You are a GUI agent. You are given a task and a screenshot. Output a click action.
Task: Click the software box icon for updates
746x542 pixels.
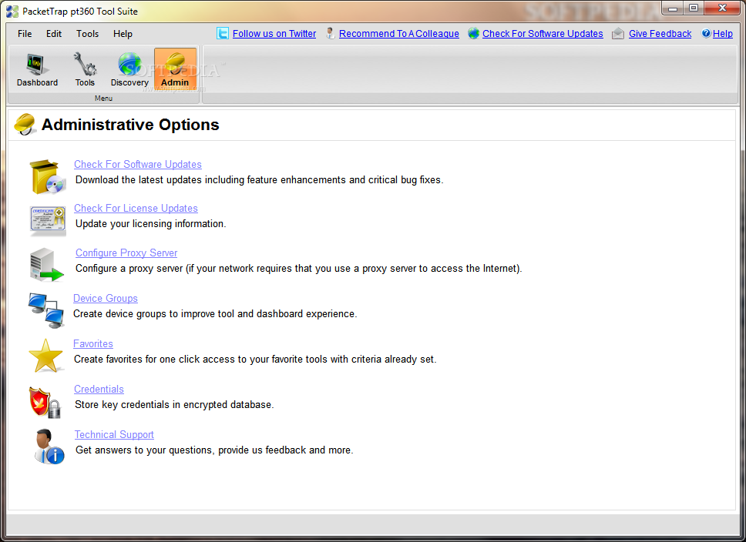click(47, 177)
